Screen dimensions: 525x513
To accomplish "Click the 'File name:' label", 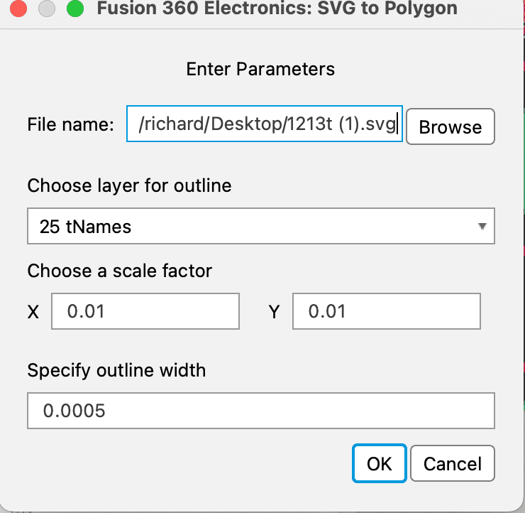I will coord(71,124).
